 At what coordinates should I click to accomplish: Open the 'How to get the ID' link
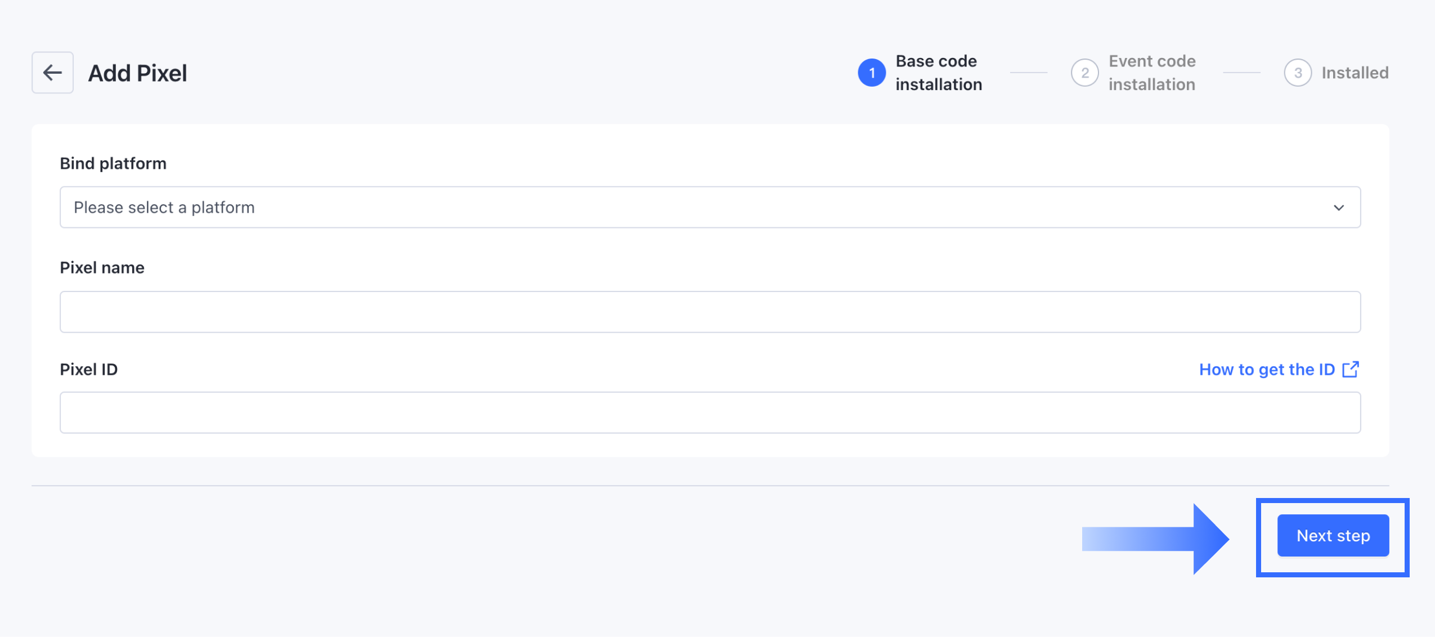1266,369
